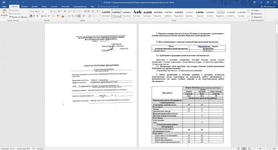
Task: Open the Вид tab
Action: coord(92,7)
